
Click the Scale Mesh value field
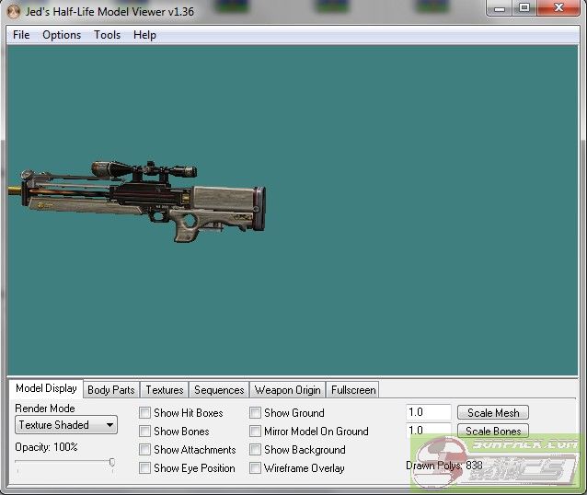pyautogui.click(x=428, y=413)
